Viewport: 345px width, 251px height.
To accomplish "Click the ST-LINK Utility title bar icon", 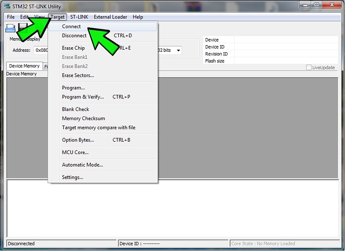I will pyautogui.click(x=7, y=6).
